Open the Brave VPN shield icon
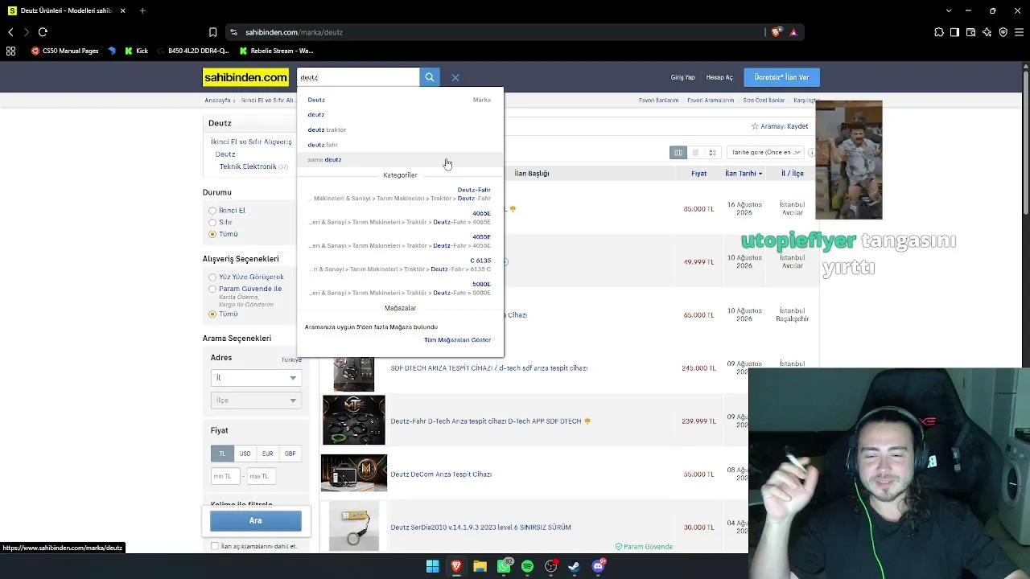1030x579 pixels. click(1003, 32)
